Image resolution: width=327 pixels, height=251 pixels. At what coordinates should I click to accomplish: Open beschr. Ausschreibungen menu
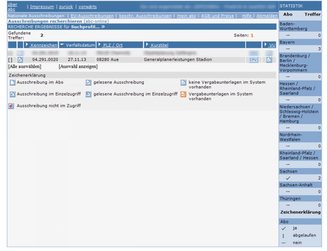145,16
